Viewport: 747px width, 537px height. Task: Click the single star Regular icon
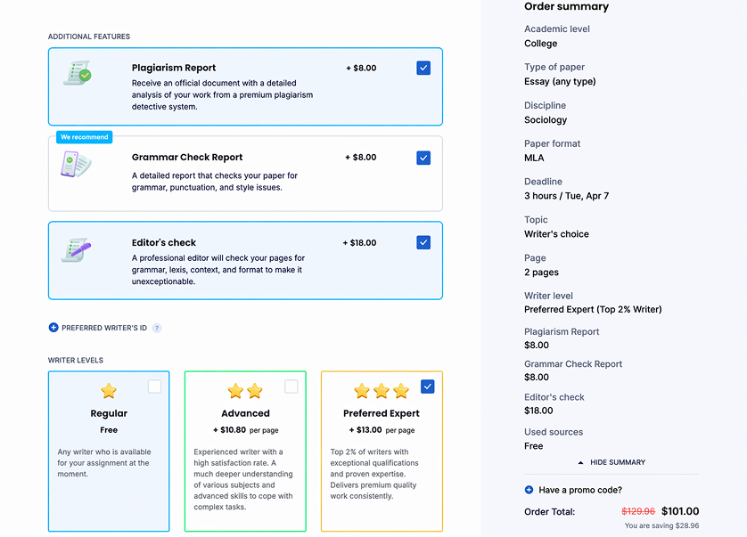click(109, 391)
